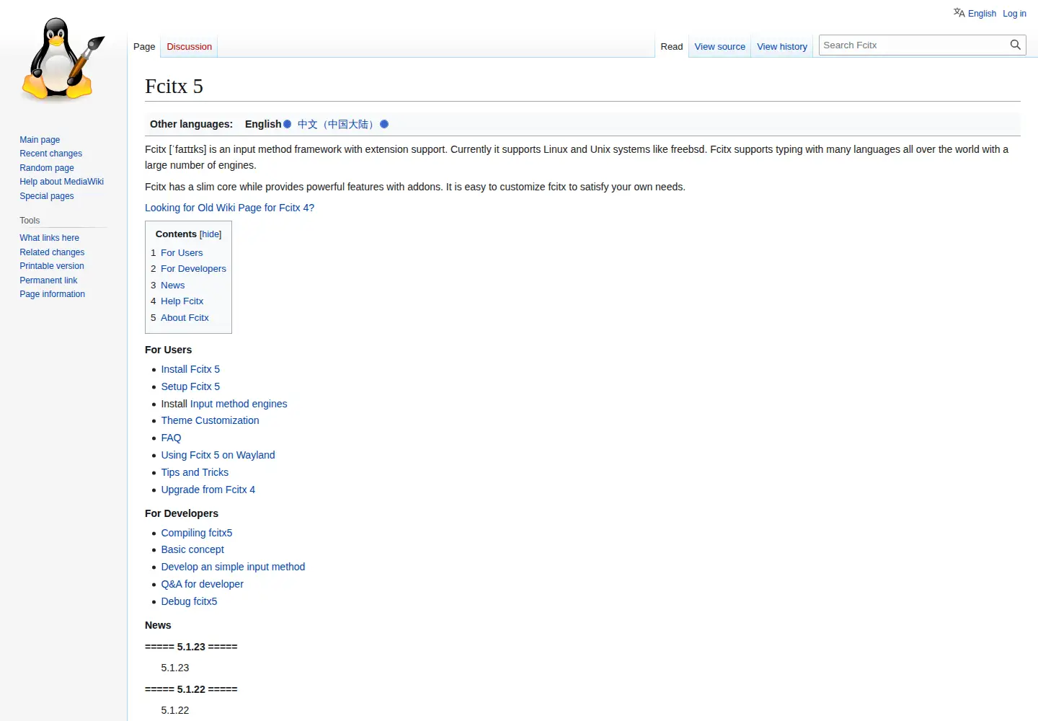Jump to News in Contents
The height and width of the screenshot is (721, 1038).
(x=172, y=286)
